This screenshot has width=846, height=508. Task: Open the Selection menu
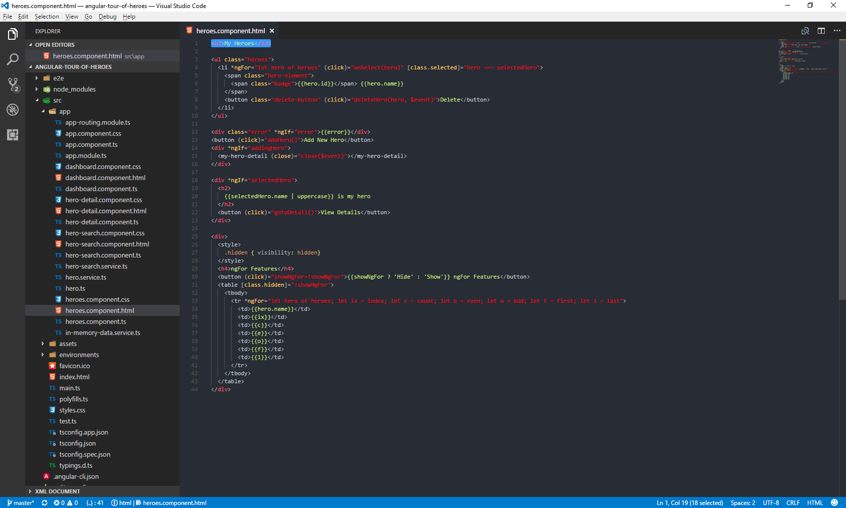point(47,17)
